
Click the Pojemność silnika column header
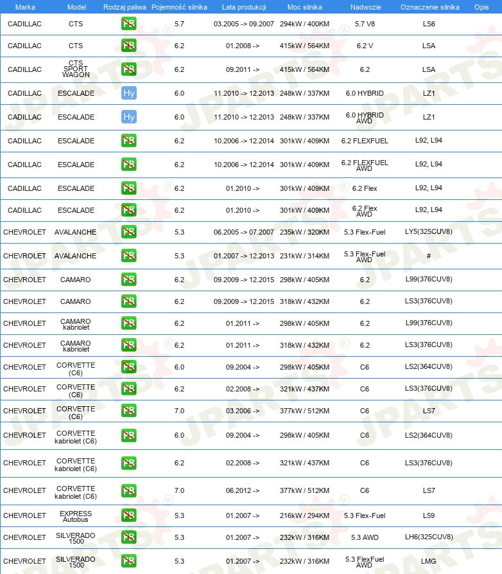(x=179, y=7)
